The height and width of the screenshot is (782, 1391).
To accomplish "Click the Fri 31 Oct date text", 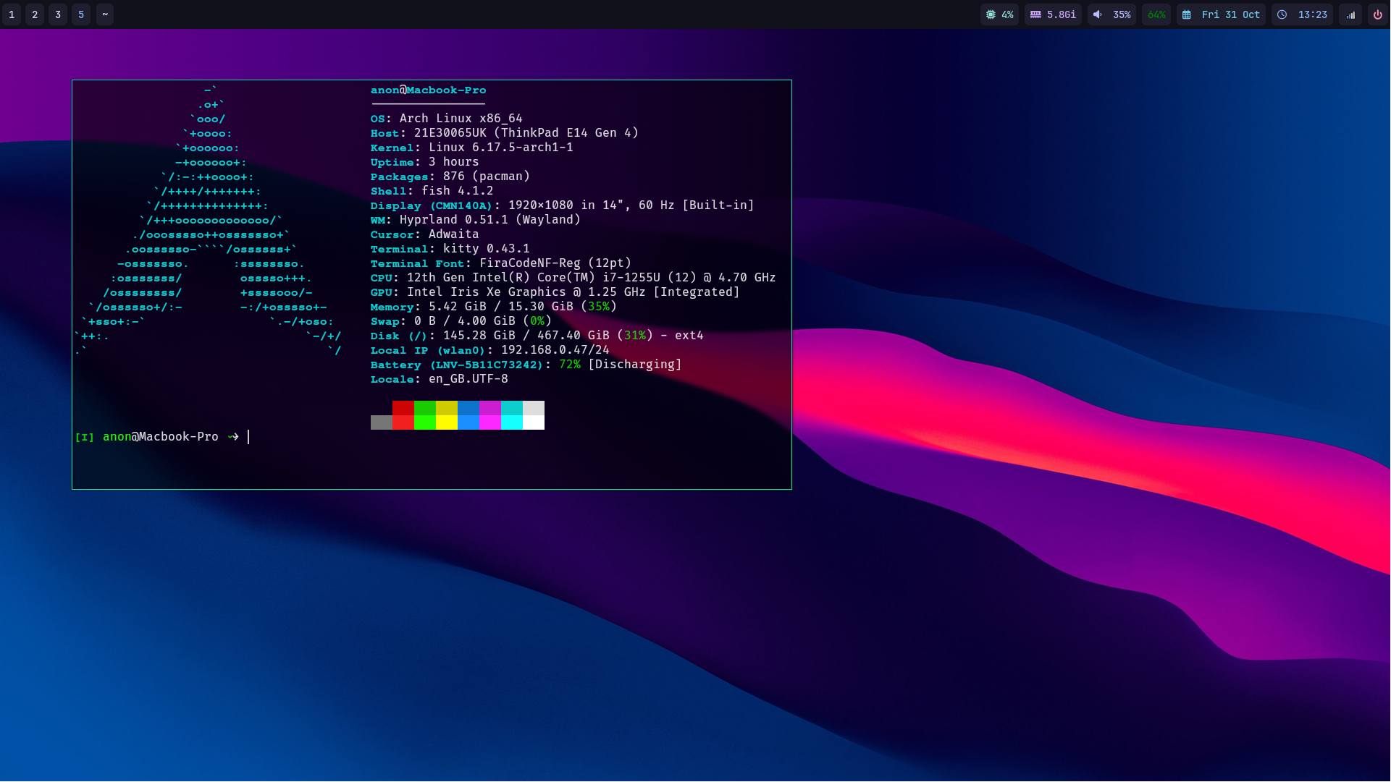I will click(1230, 14).
